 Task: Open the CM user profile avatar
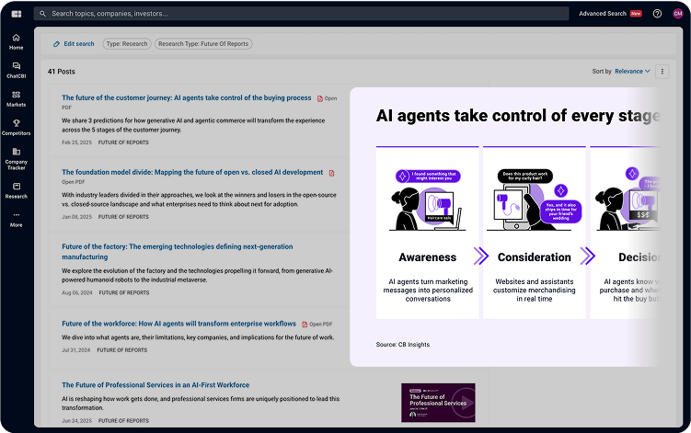(677, 14)
